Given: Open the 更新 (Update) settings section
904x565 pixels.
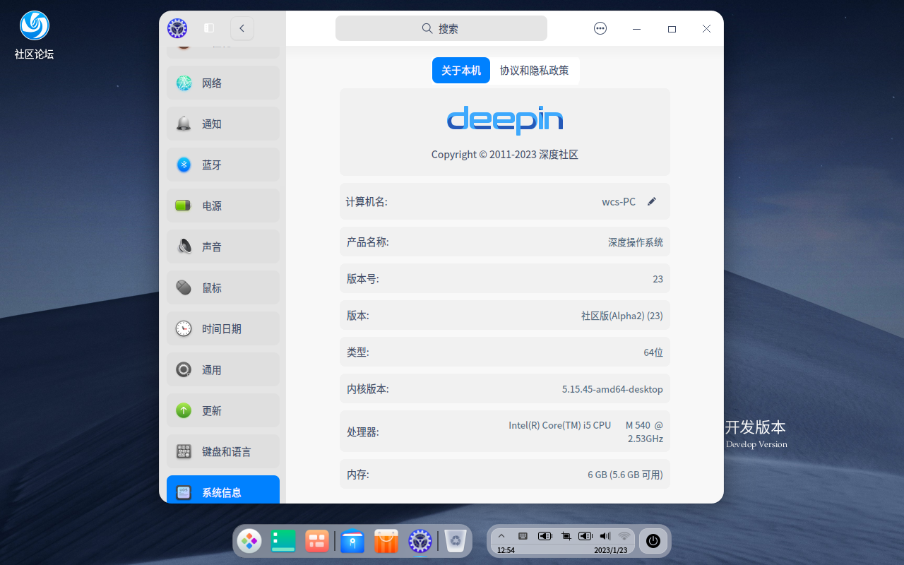Looking at the screenshot, I should pos(222,410).
